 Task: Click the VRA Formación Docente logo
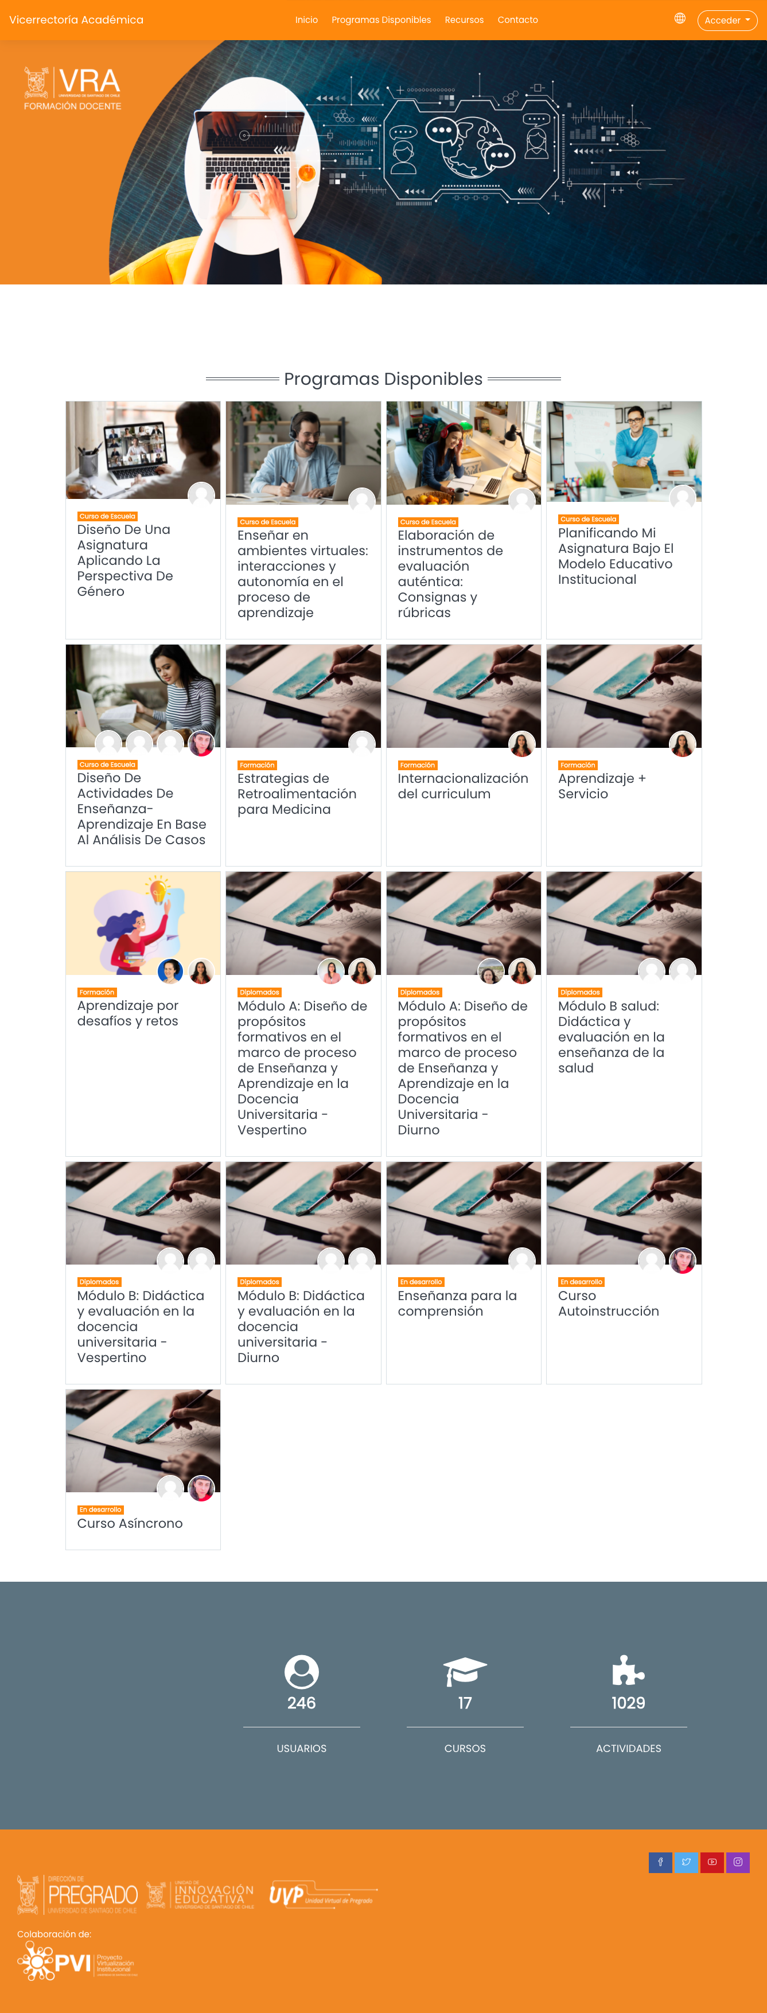pyautogui.click(x=72, y=88)
